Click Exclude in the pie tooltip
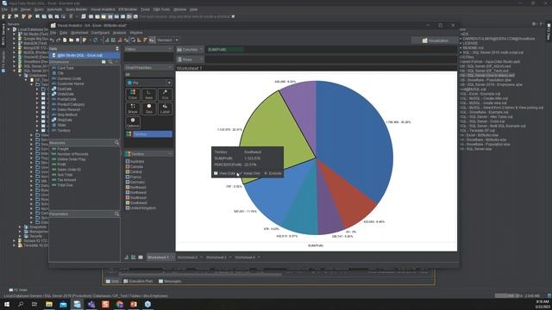Screen dimensions: 552x310 (x=273, y=173)
